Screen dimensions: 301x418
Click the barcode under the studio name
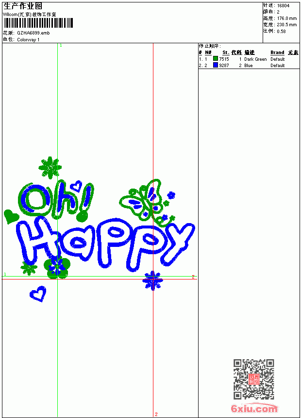pos(38,23)
